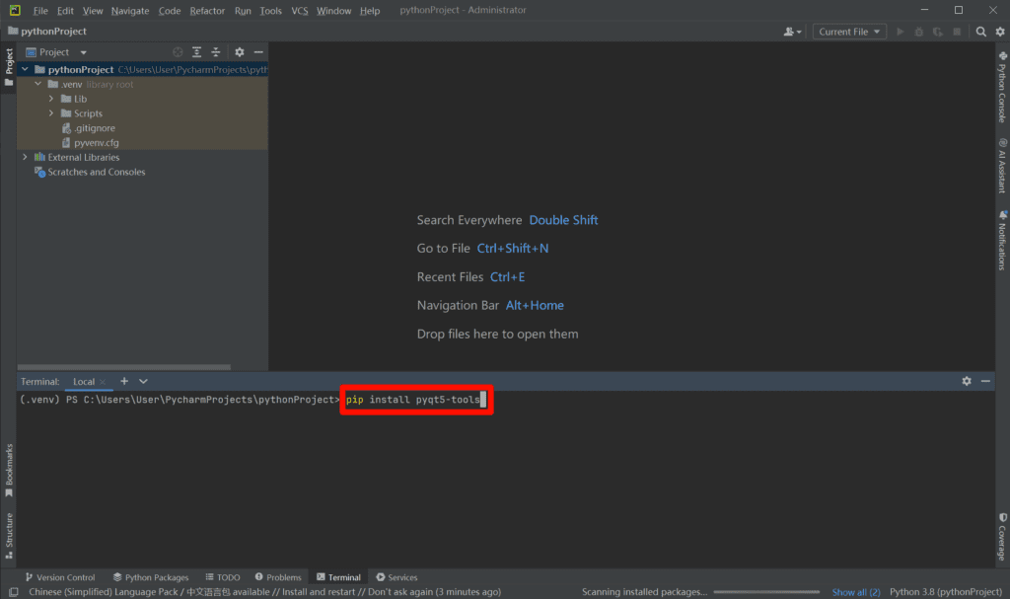Image resolution: width=1010 pixels, height=599 pixels.
Task: Click Language Pack notification in status bar
Action: [x=264, y=592]
